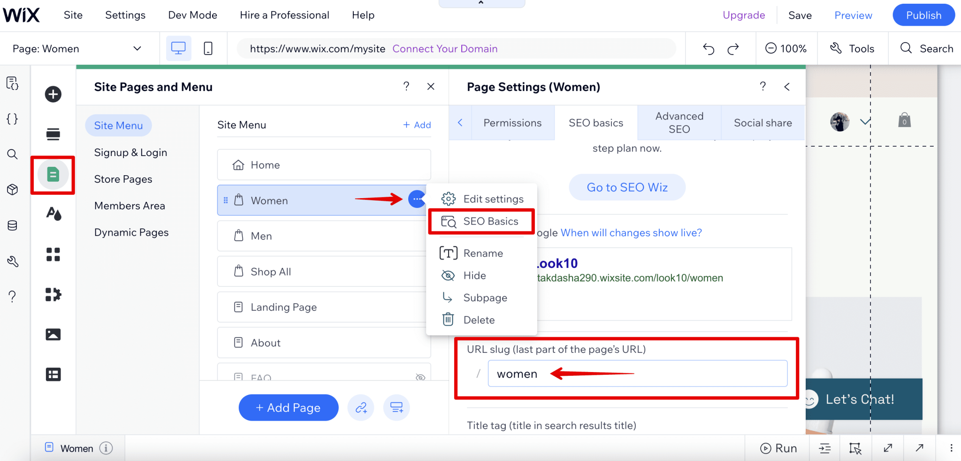Open the editor Search tool
The height and width of the screenshot is (461, 961).
[925, 48]
